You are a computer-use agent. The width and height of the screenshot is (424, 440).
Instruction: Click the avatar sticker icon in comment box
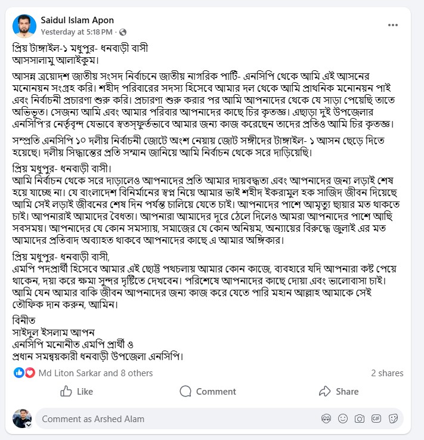tap(326, 419)
